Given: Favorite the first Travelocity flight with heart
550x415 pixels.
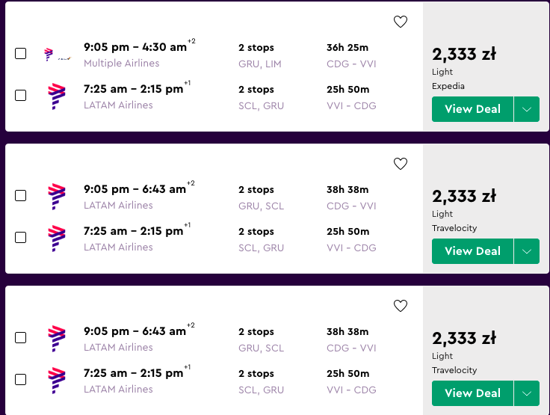Looking at the screenshot, I should click(x=401, y=164).
